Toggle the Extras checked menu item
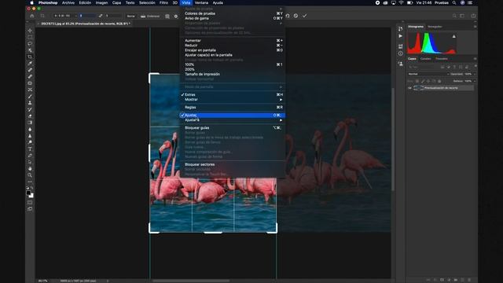 tap(233, 94)
